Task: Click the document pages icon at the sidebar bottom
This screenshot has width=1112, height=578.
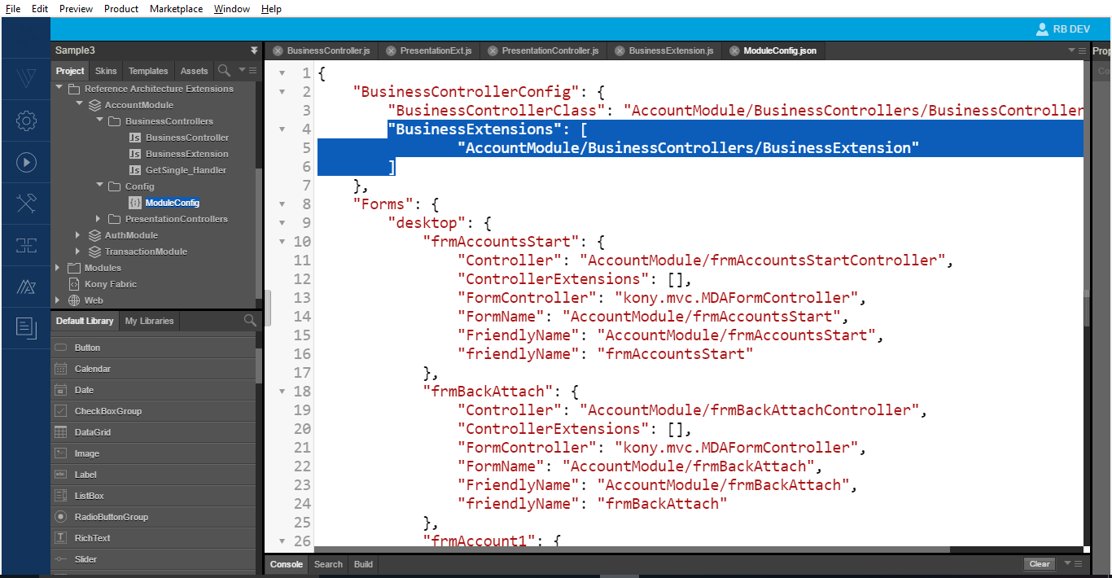Action: (x=26, y=328)
